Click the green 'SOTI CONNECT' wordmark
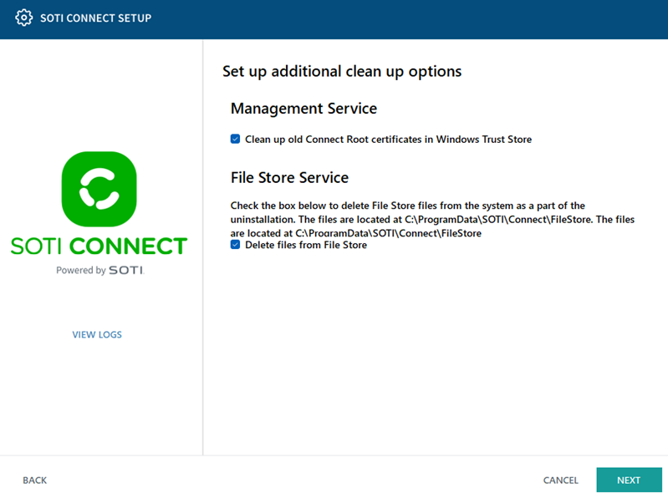Image resolution: width=668 pixels, height=498 pixels. click(99, 246)
